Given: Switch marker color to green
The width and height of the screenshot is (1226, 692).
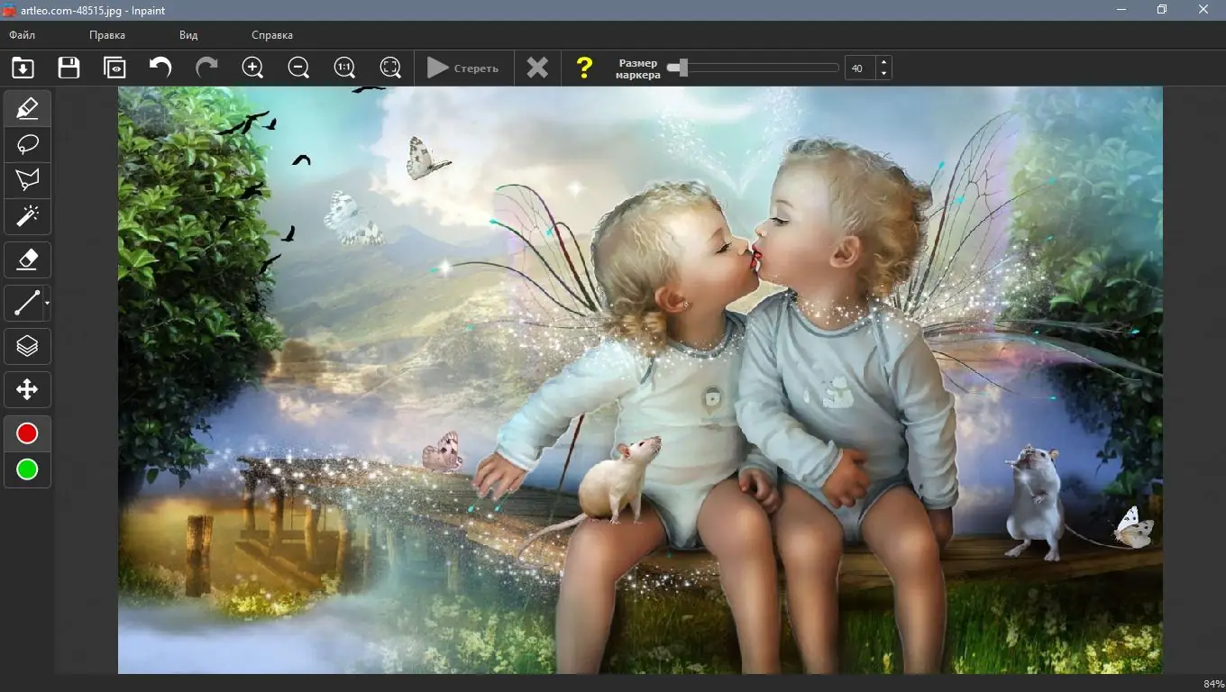Looking at the screenshot, I should (27, 469).
